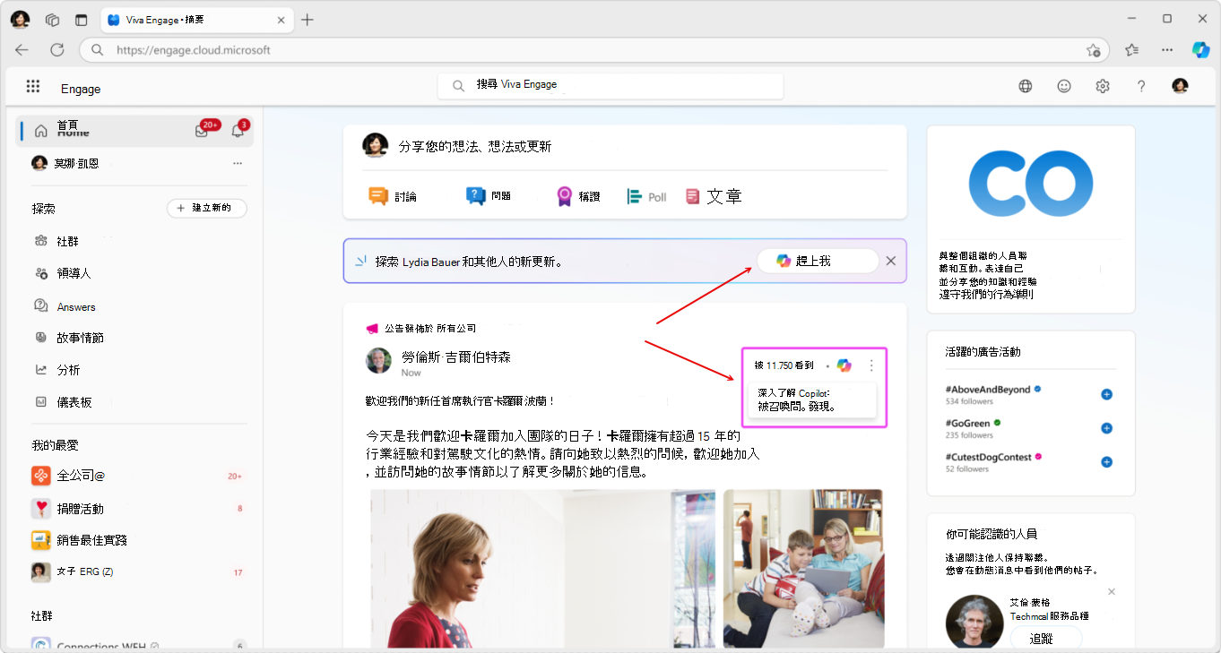Start a 討論 discussion post
Screen dimensions: 1221x653
(393, 196)
